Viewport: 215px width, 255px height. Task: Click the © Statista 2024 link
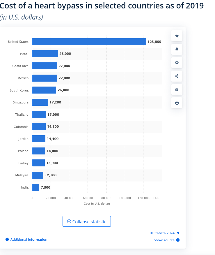click(162, 233)
